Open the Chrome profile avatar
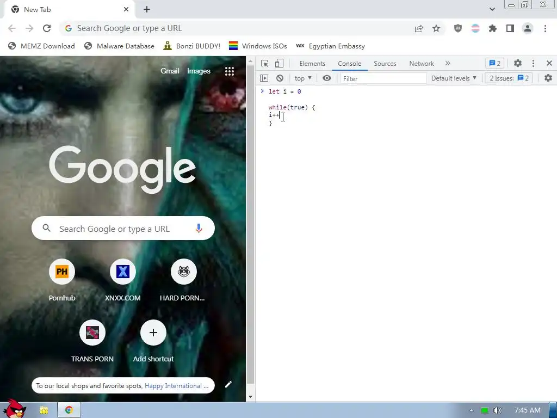 tap(528, 28)
